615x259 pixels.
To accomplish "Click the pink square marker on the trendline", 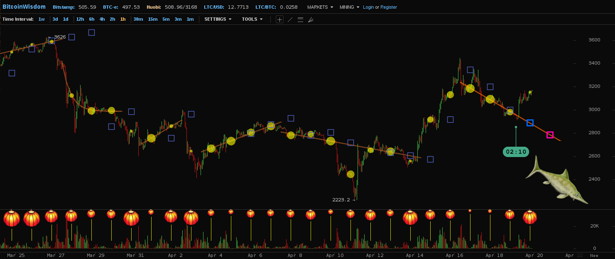I will pos(550,135).
